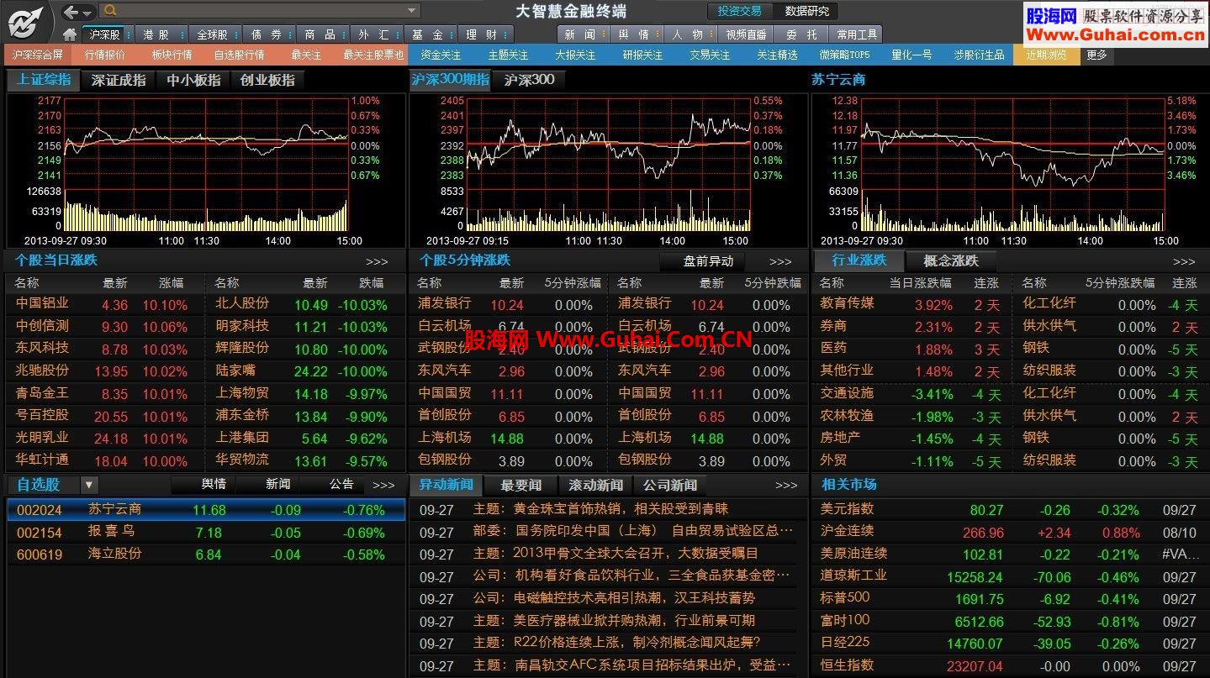Click 盘前异动 button
The image size is (1210, 678).
point(708,261)
